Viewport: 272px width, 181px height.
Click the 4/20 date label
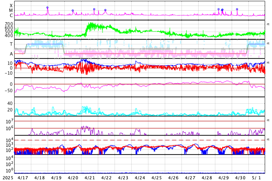coord(73,178)
